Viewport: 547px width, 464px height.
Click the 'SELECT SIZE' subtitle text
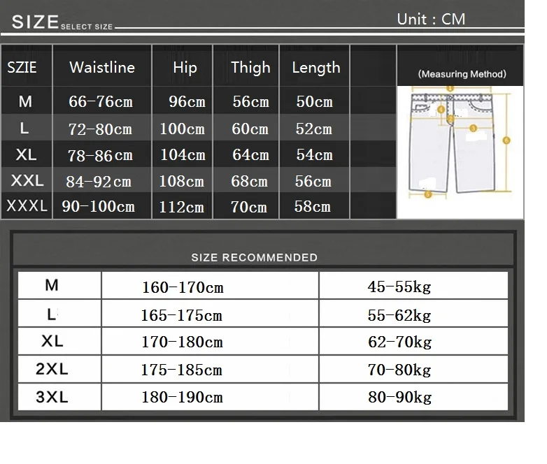click(87, 27)
